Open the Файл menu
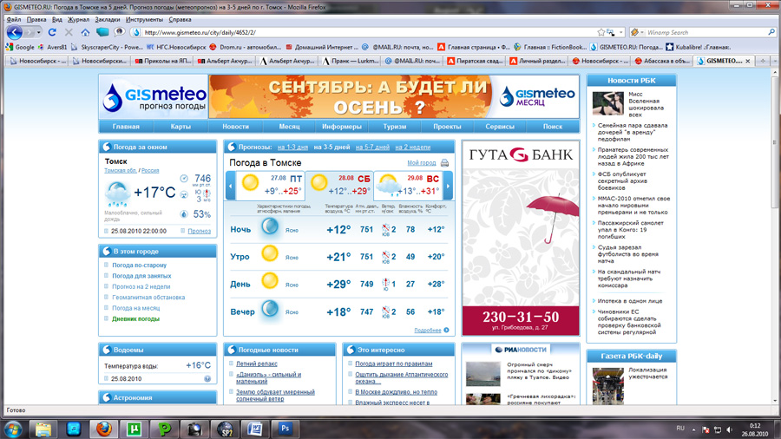The image size is (781, 439). coord(13,19)
